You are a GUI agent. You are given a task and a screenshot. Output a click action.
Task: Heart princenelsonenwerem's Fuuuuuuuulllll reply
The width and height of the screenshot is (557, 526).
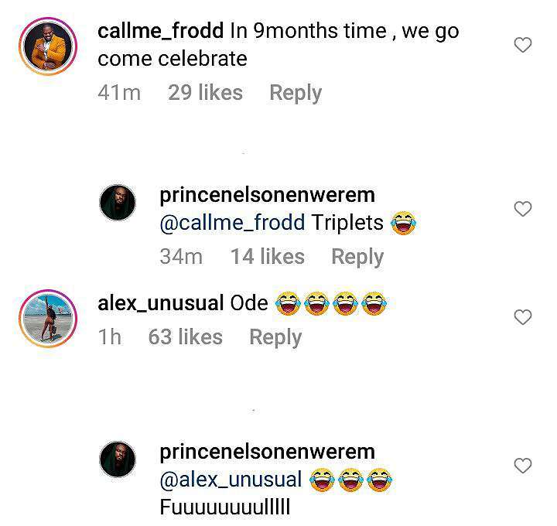(x=523, y=465)
